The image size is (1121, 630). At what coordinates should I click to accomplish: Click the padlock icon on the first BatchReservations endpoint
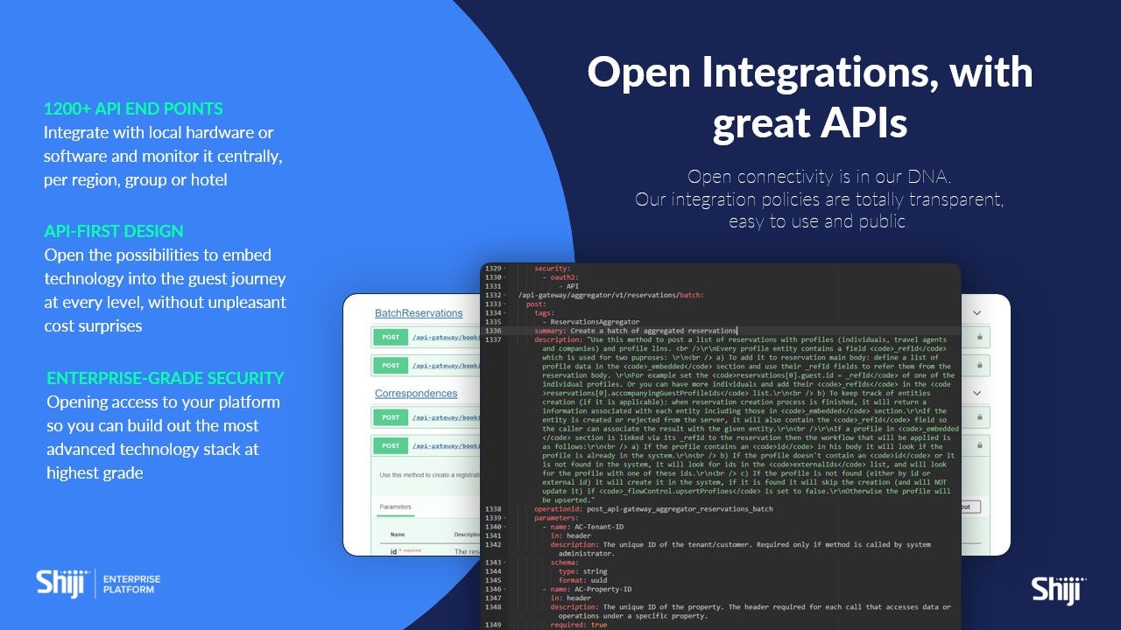tap(980, 337)
